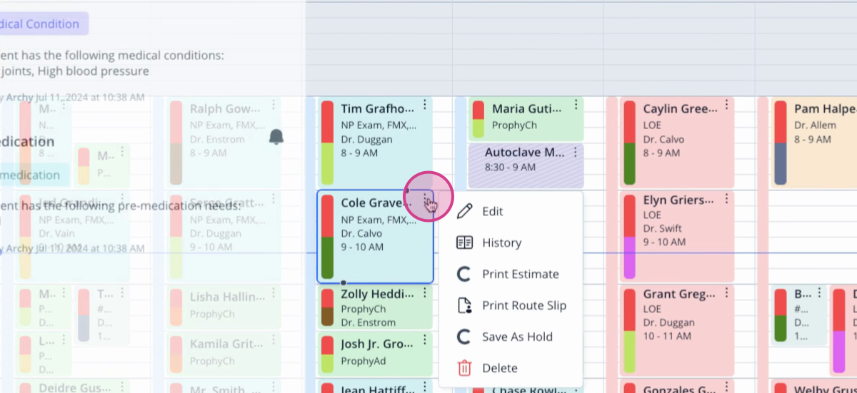Click the History book icon
Viewport: 857px width, 393px height.
[x=464, y=243]
